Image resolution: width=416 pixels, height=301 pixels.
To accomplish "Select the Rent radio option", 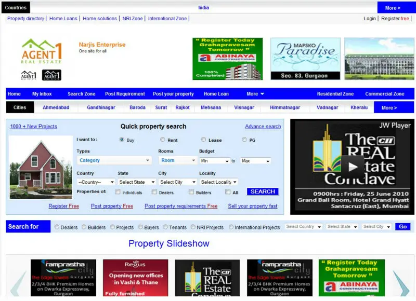I will [x=163, y=140].
